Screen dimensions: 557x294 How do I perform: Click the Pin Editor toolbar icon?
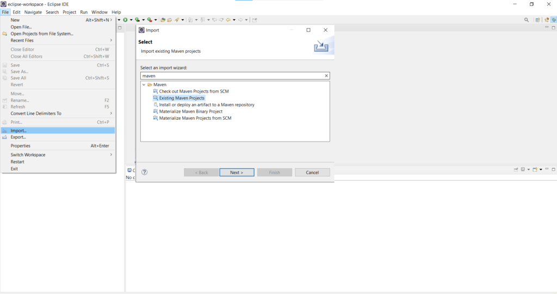tap(255, 20)
